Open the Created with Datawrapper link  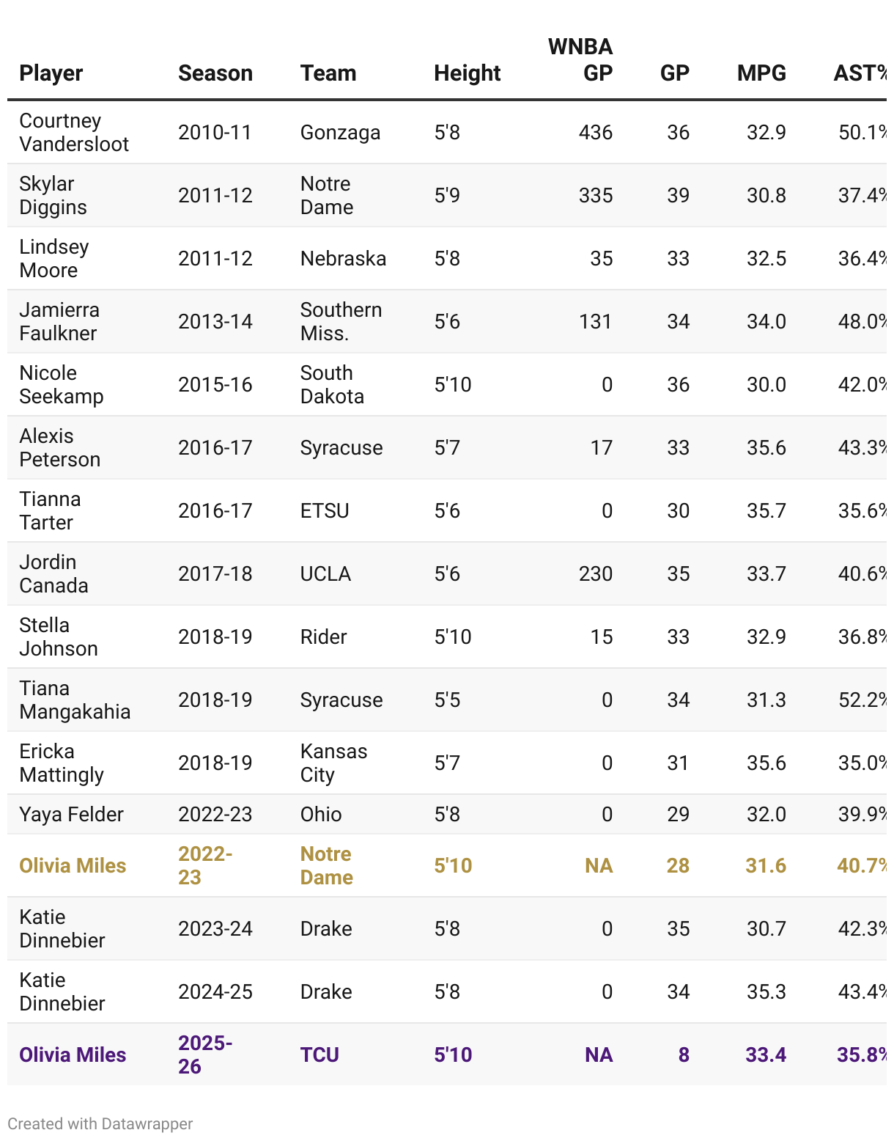100,1123
